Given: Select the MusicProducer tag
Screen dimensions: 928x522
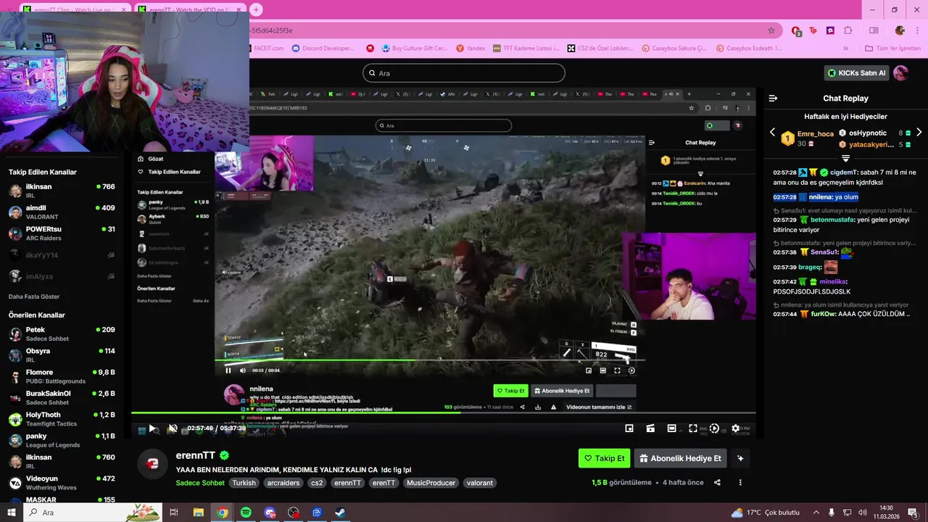Looking at the screenshot, I should [431, 483].
